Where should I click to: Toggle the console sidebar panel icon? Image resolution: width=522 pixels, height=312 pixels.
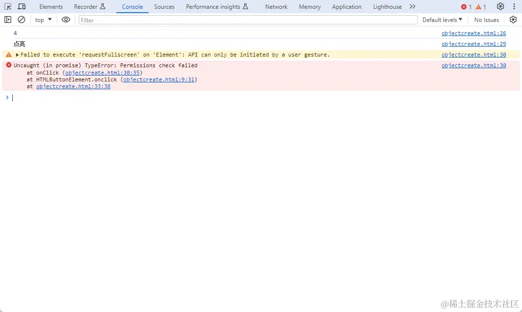8,20
